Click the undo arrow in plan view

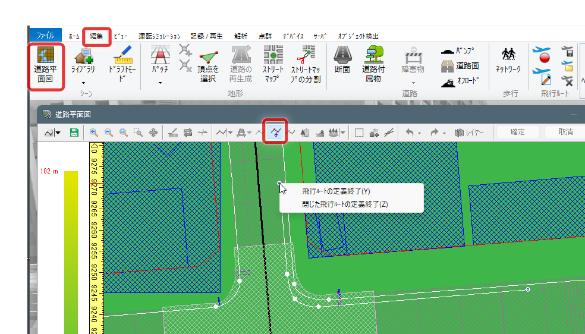[x=410, y=133]
